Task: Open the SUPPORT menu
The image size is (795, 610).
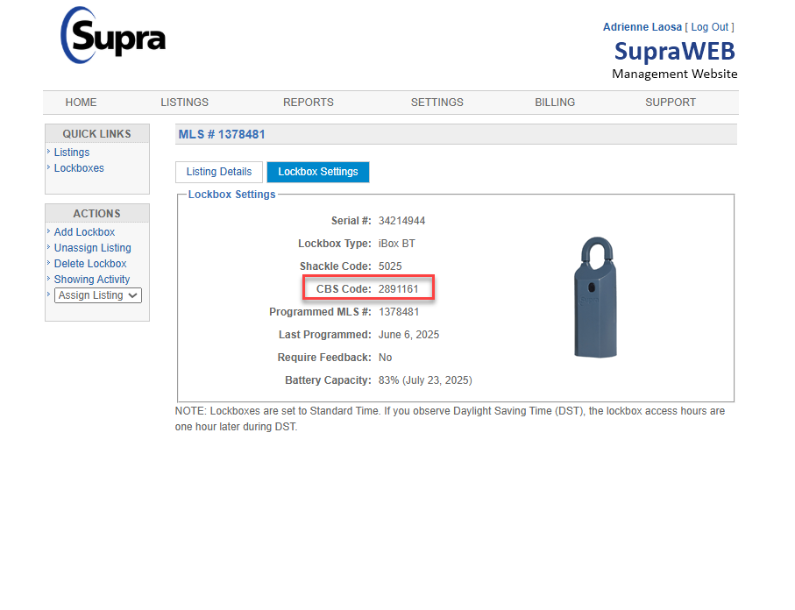Action: pos(671,103)
